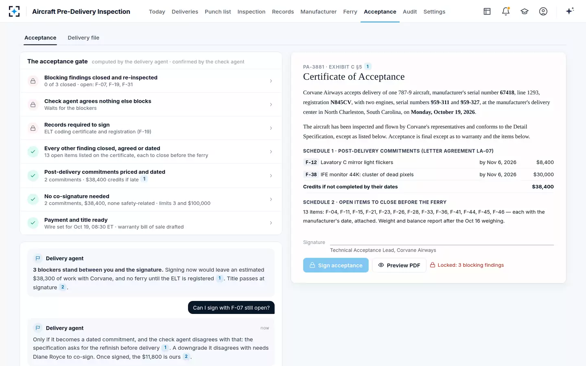The width and height of the screenshot is (586, 366).
Task: Click the F-12 finding tag
Action: pos(311,162)
